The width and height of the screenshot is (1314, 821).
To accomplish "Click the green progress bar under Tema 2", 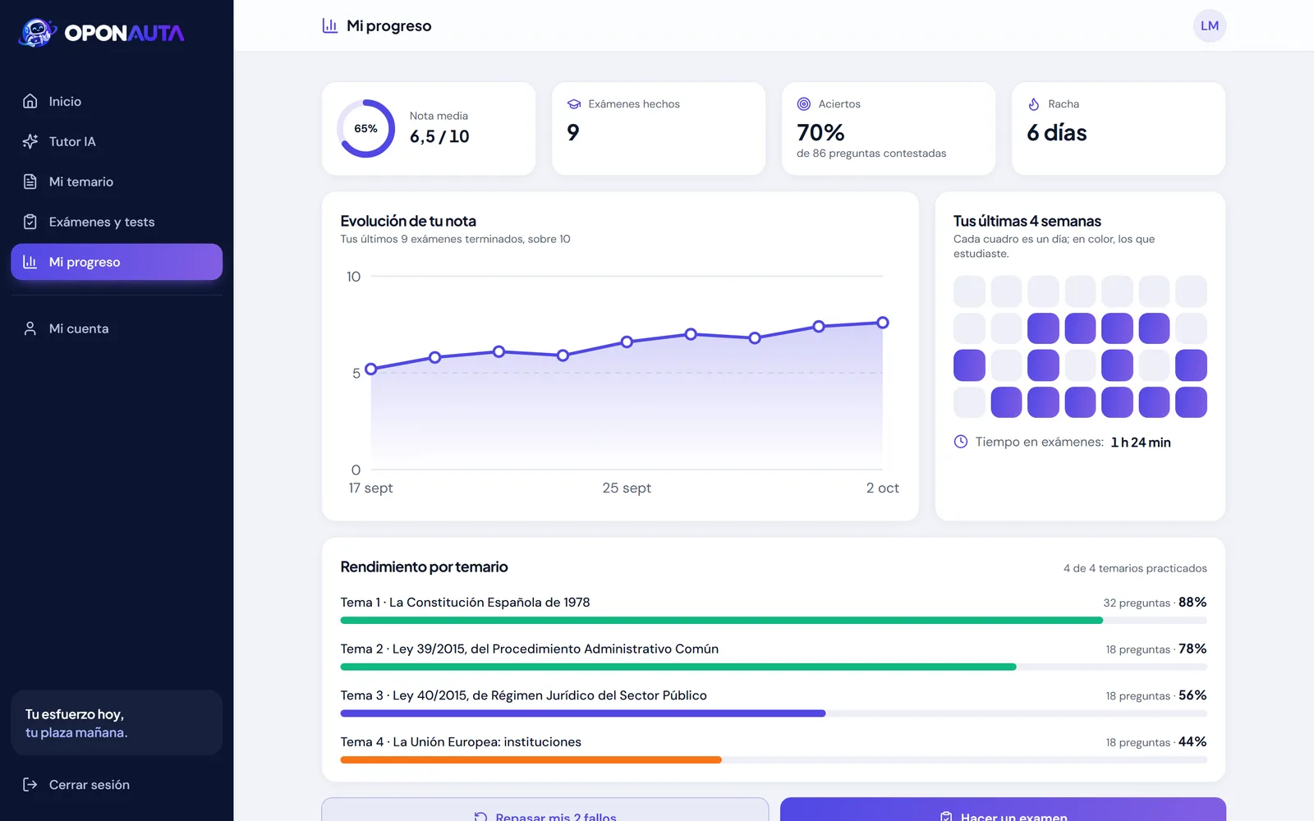I will 678,667.
